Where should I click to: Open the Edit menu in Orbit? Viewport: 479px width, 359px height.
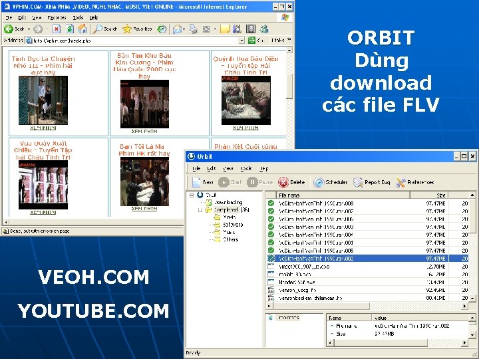[x=212, y=168]
